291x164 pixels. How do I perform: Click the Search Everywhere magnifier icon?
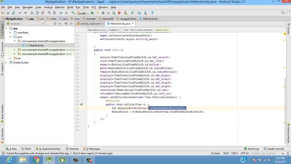283,12
